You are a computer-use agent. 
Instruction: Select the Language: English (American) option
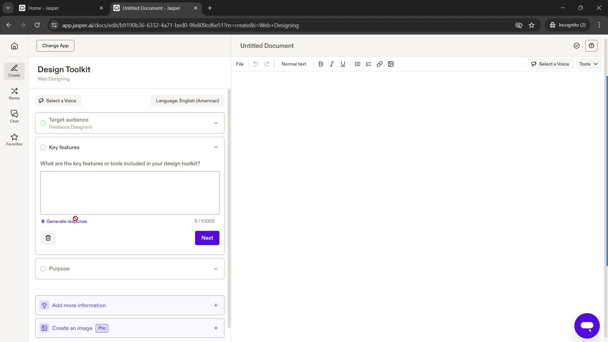point(187,100)
